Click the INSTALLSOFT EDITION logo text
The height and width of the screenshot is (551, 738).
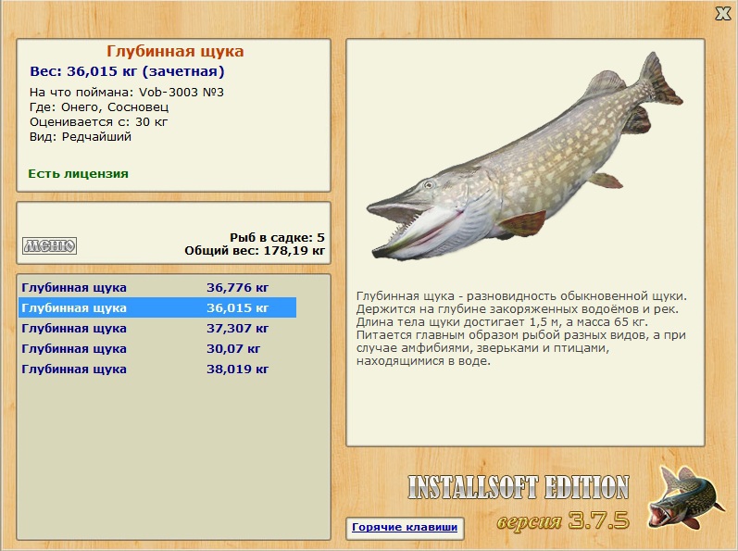coord(519,487)
